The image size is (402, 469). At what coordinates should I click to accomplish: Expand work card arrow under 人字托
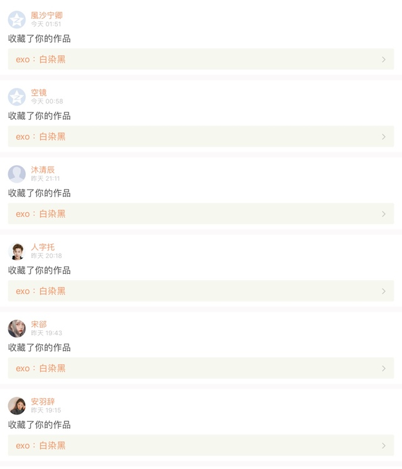click(384, 291)
